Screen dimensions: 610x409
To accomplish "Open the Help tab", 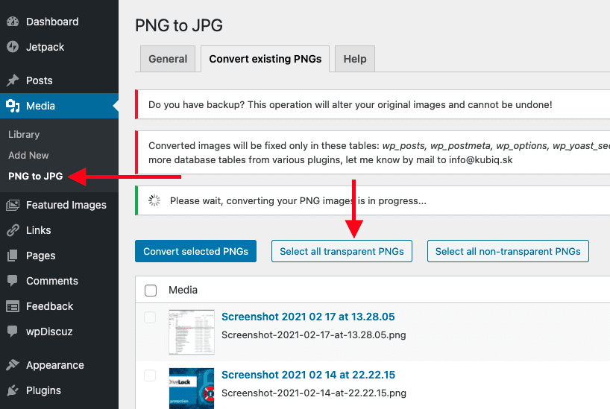I will tap(354, 59).
